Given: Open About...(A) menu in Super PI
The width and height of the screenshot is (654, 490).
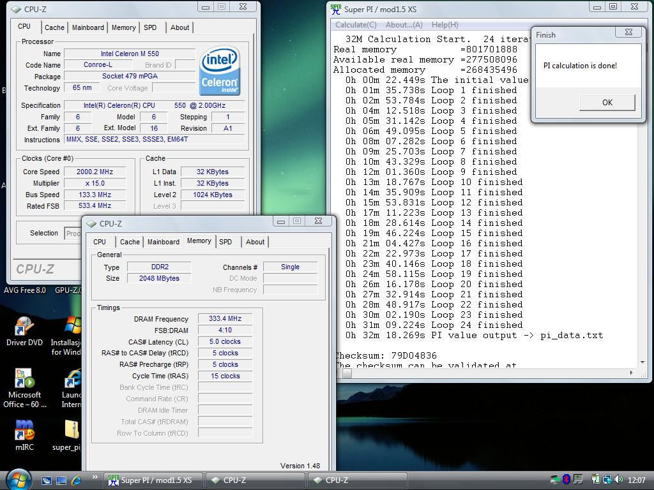Looking at the screenshot, I should [x=404, y=25].
